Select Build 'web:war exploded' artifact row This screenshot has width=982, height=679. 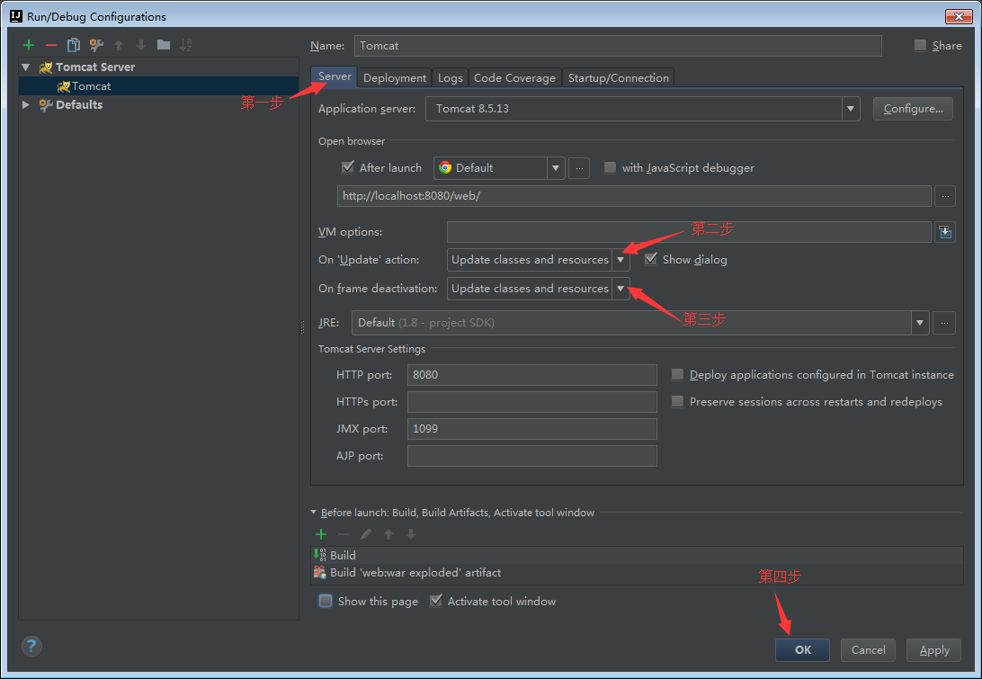[x=637, y=573]
